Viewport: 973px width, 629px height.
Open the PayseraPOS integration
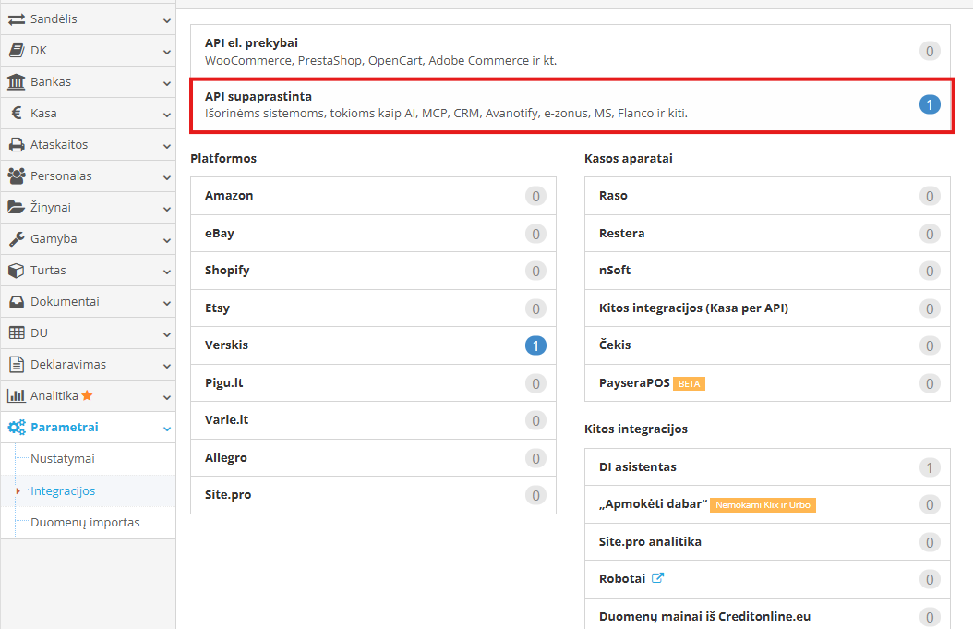[767, 383]
